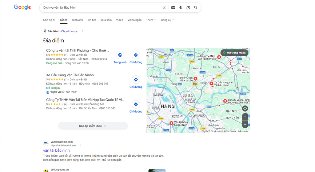Expand Các địa điểm khác list
This screenshot has width=315, height=172.
click(x=93, y=126)
